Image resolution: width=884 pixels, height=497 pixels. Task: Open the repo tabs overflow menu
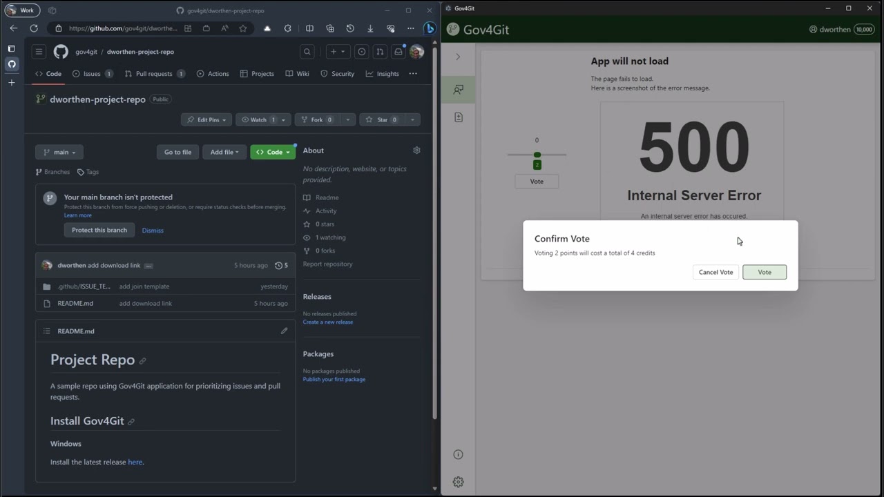pos(413,74)
